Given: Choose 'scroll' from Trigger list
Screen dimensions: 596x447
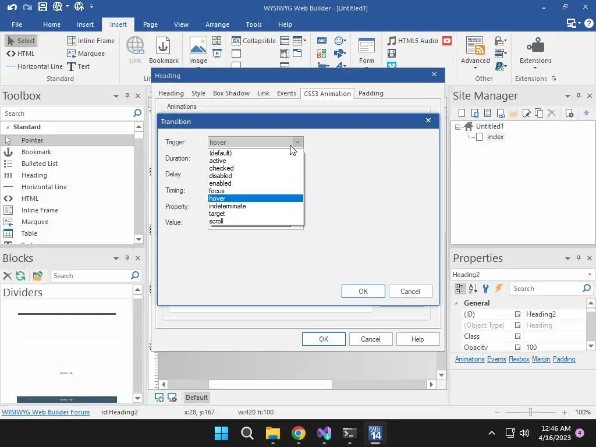Looking at the screenshot, I should point(256,221).
